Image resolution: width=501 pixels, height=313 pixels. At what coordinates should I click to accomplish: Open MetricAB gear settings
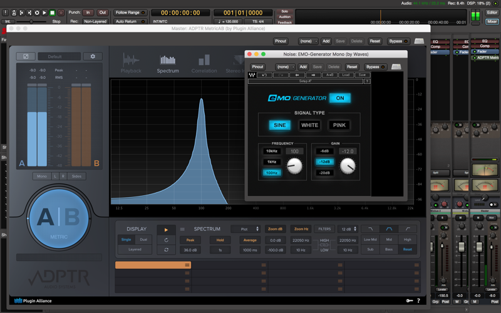[93, 56]
